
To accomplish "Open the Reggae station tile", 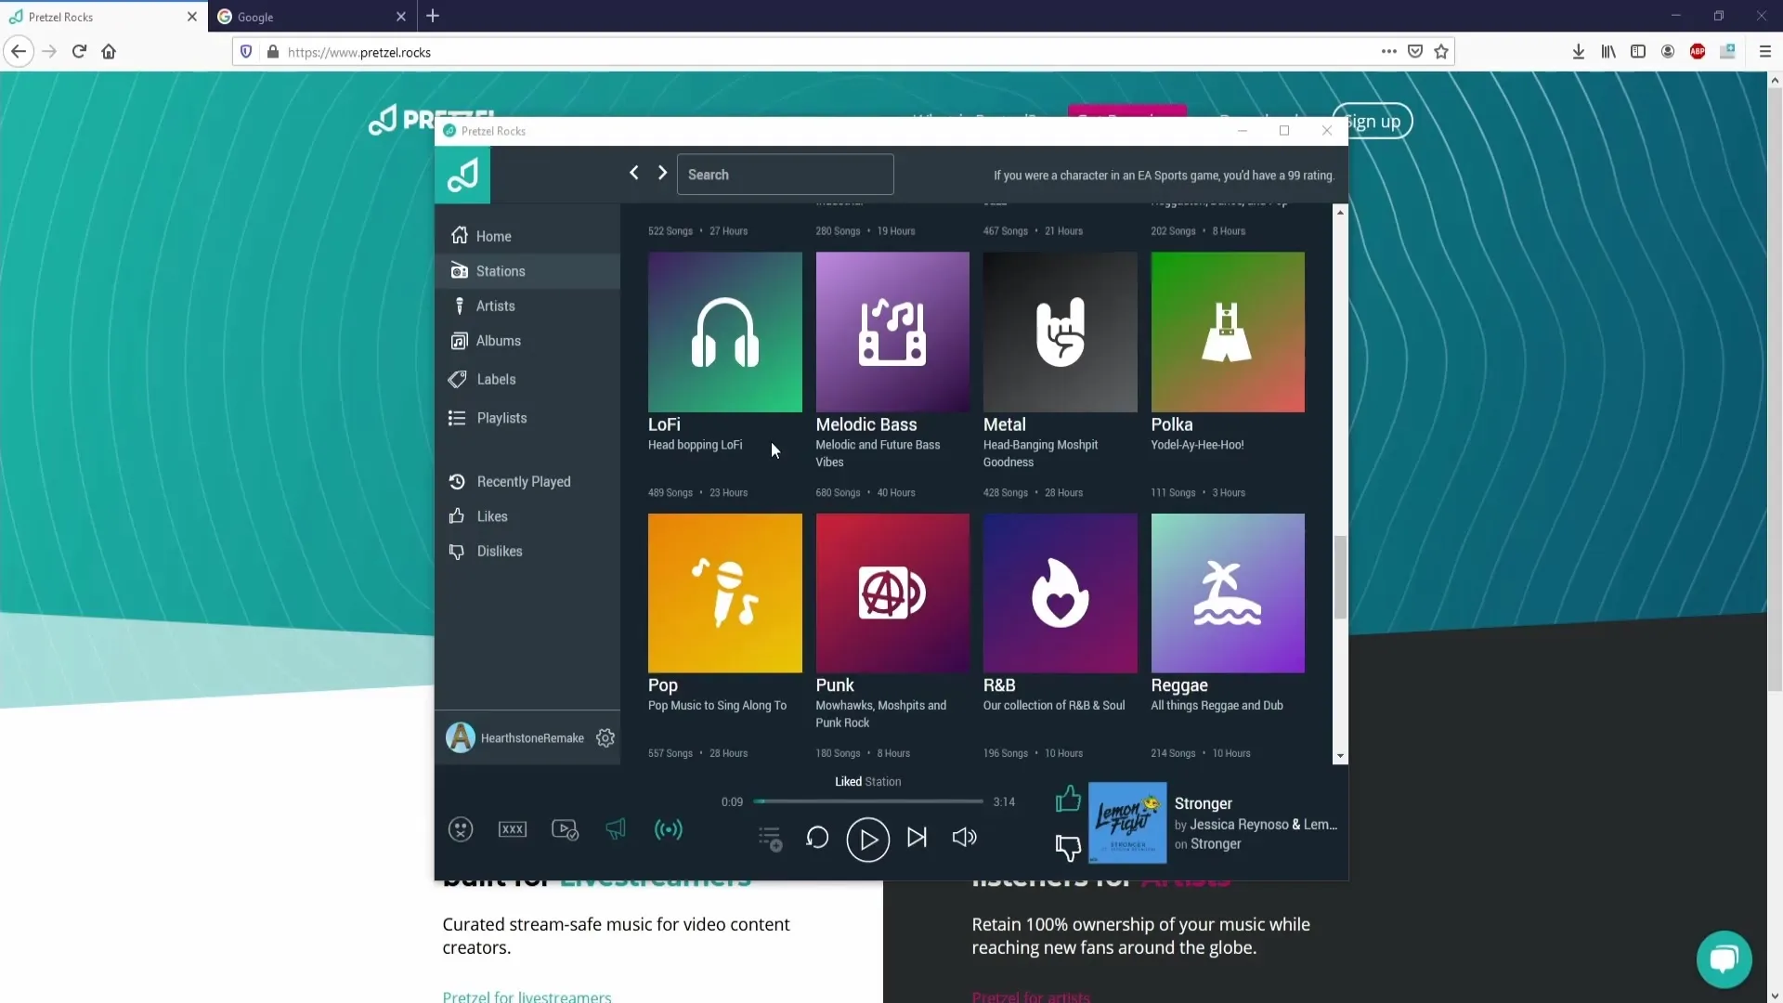I will [1228, 593].
